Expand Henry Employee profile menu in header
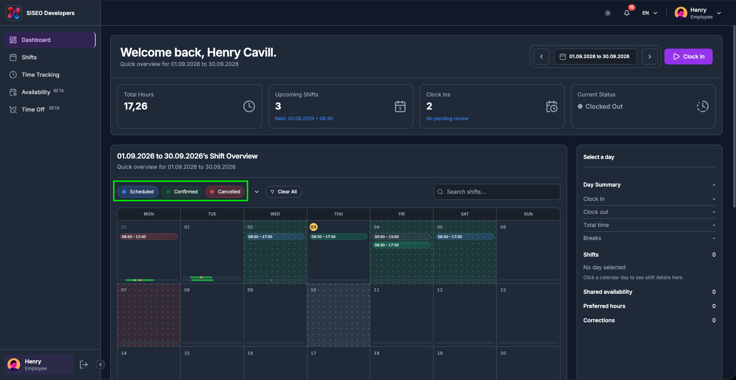This screenshot has height=380, width=736. click(719, 13)
